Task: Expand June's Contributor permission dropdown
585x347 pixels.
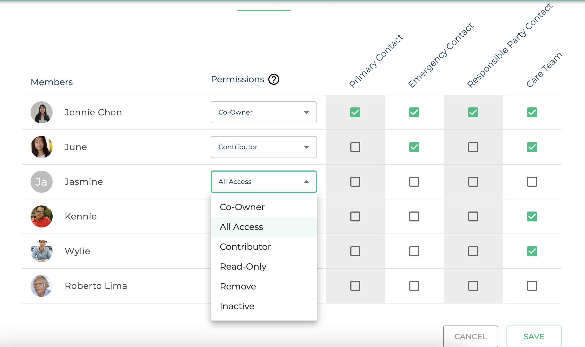Action: (x=264, y=147)
